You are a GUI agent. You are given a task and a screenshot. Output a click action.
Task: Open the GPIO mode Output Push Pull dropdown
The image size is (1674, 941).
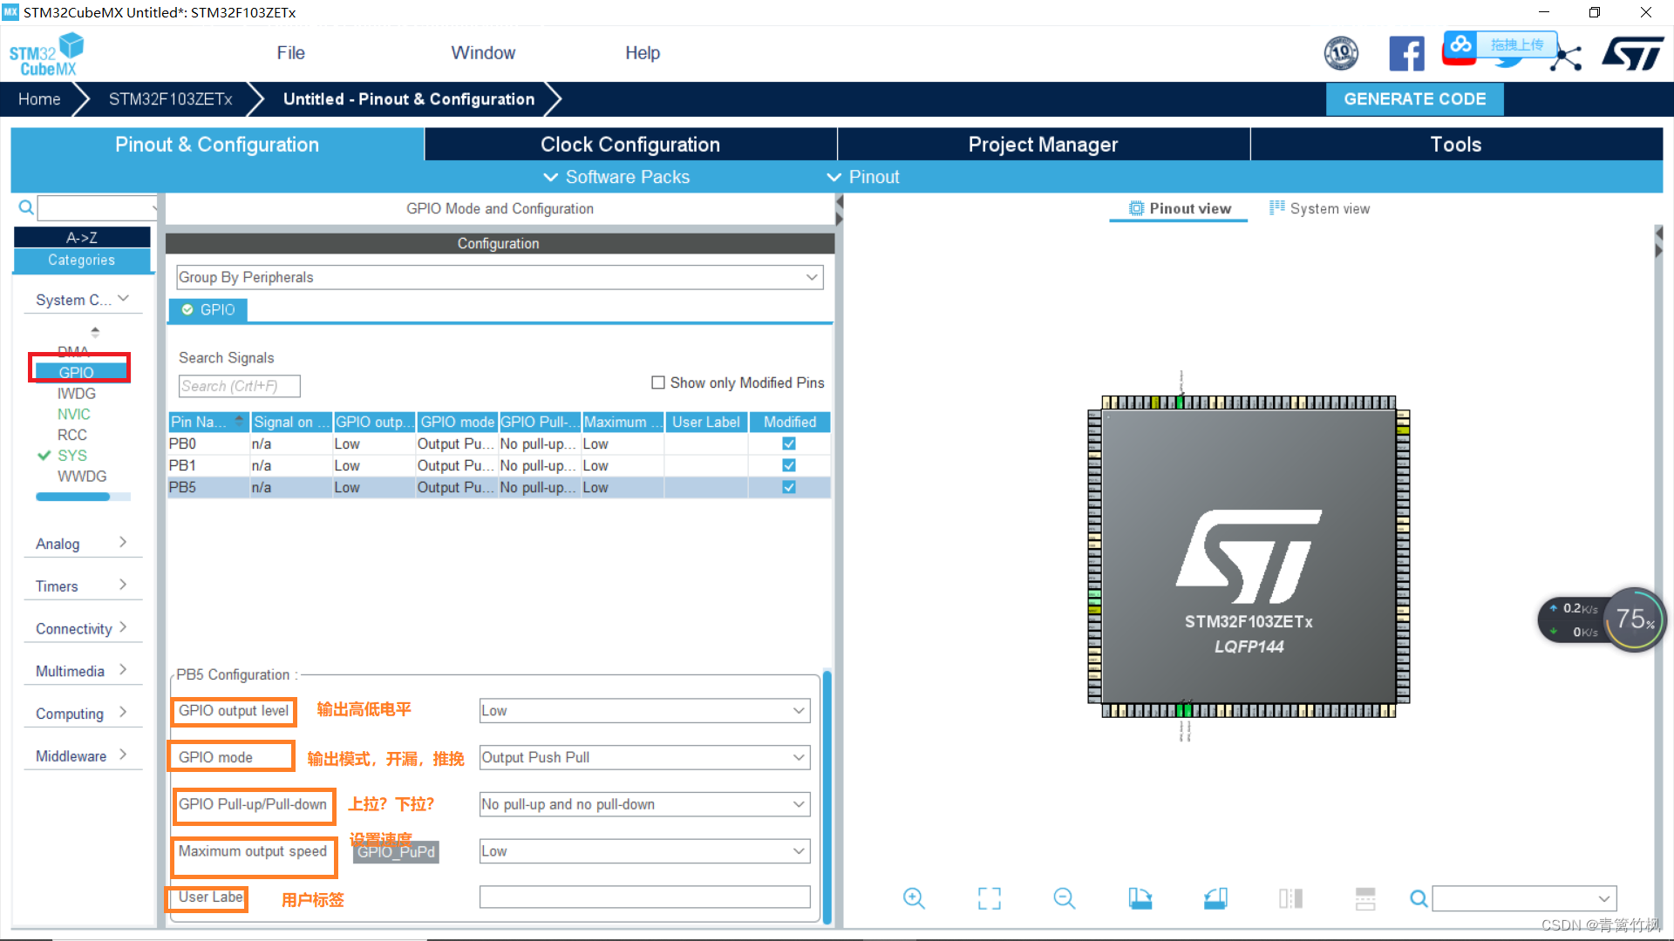point(644,758)
